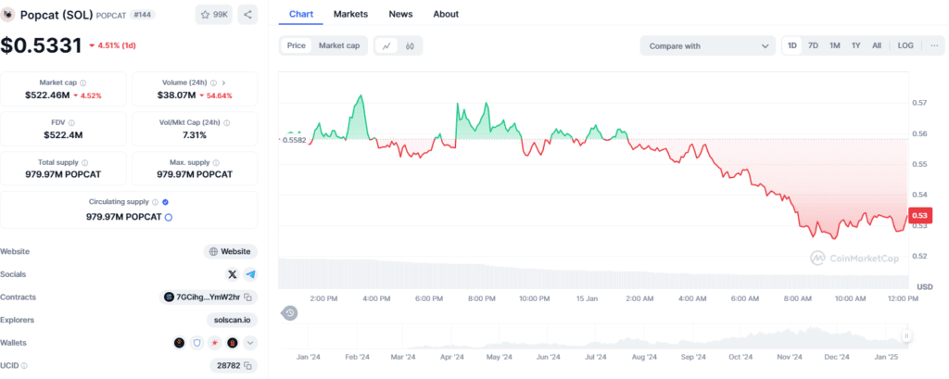
Task: Switch to the About tab
Action: coord(446,14)
